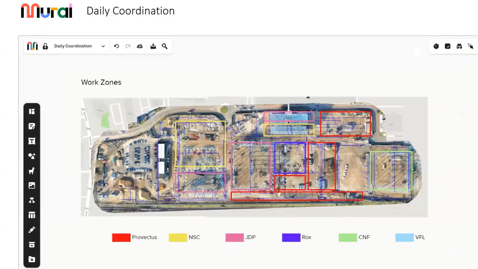478x269 pixels.
Task: Open search with the magnifier icon
Action: coord(165,46)
